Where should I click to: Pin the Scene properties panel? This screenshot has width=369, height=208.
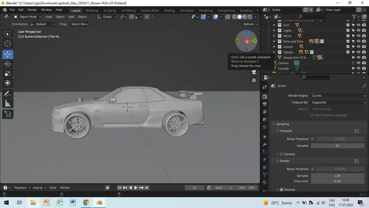tap(364, 86)
